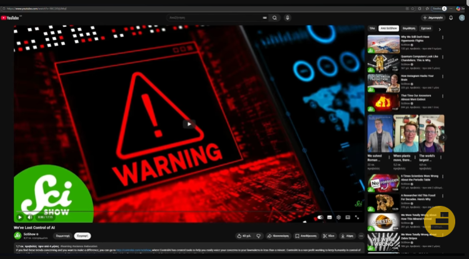Click the Δημιουργία create button
The height and width of the screenshot is (259, 469).
433,18
